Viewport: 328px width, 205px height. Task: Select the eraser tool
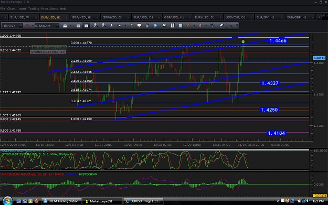click(x=221, y=26)
